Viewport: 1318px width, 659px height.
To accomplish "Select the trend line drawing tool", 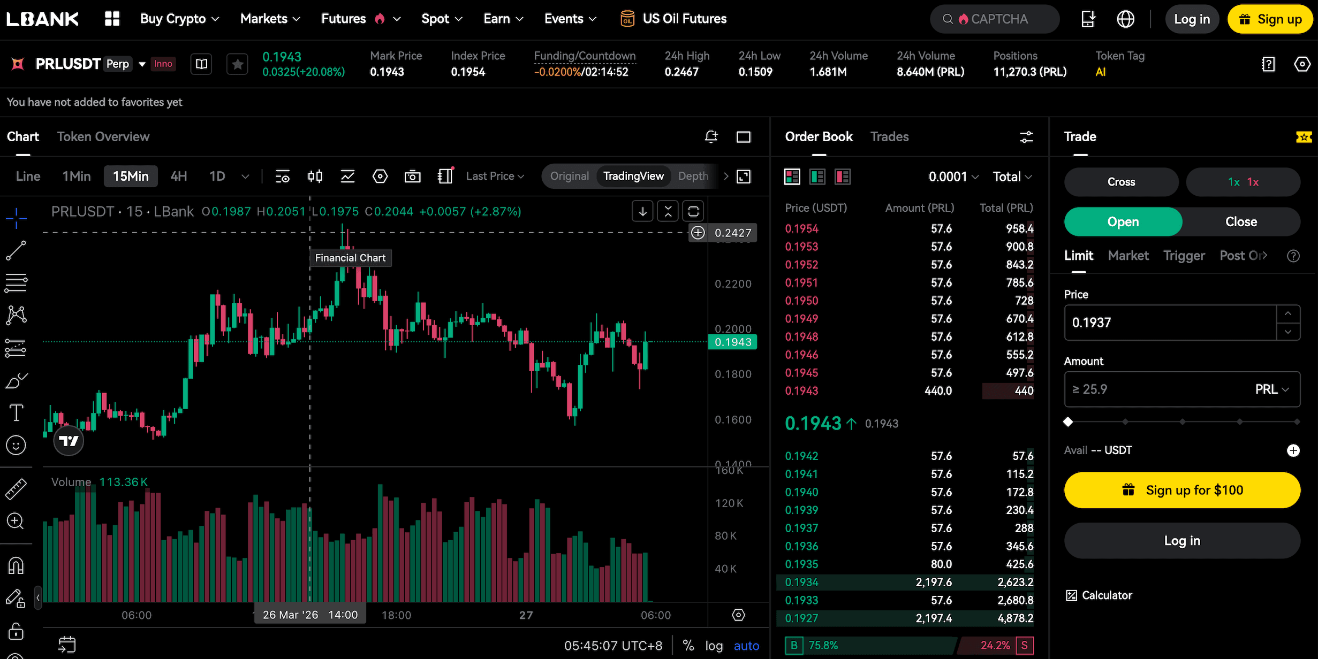I will pos(16,250).
